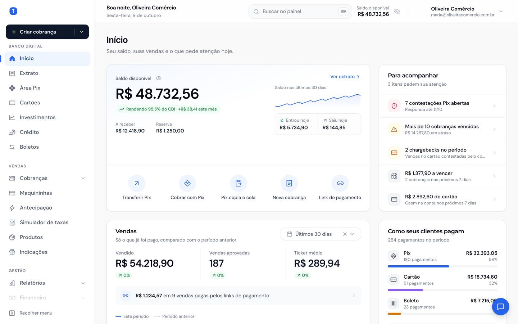
Task: Select the Pix copia e cola icon
Action: (238, 183)
